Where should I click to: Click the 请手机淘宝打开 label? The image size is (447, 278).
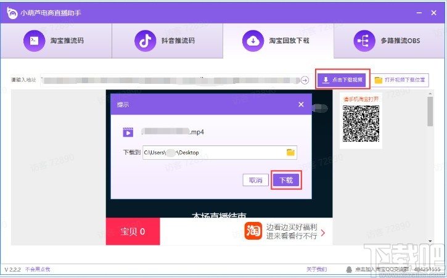(361, 99)
